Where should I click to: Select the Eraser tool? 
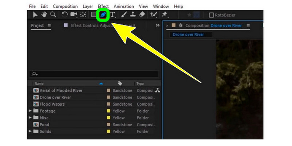[x=142, y=15]
